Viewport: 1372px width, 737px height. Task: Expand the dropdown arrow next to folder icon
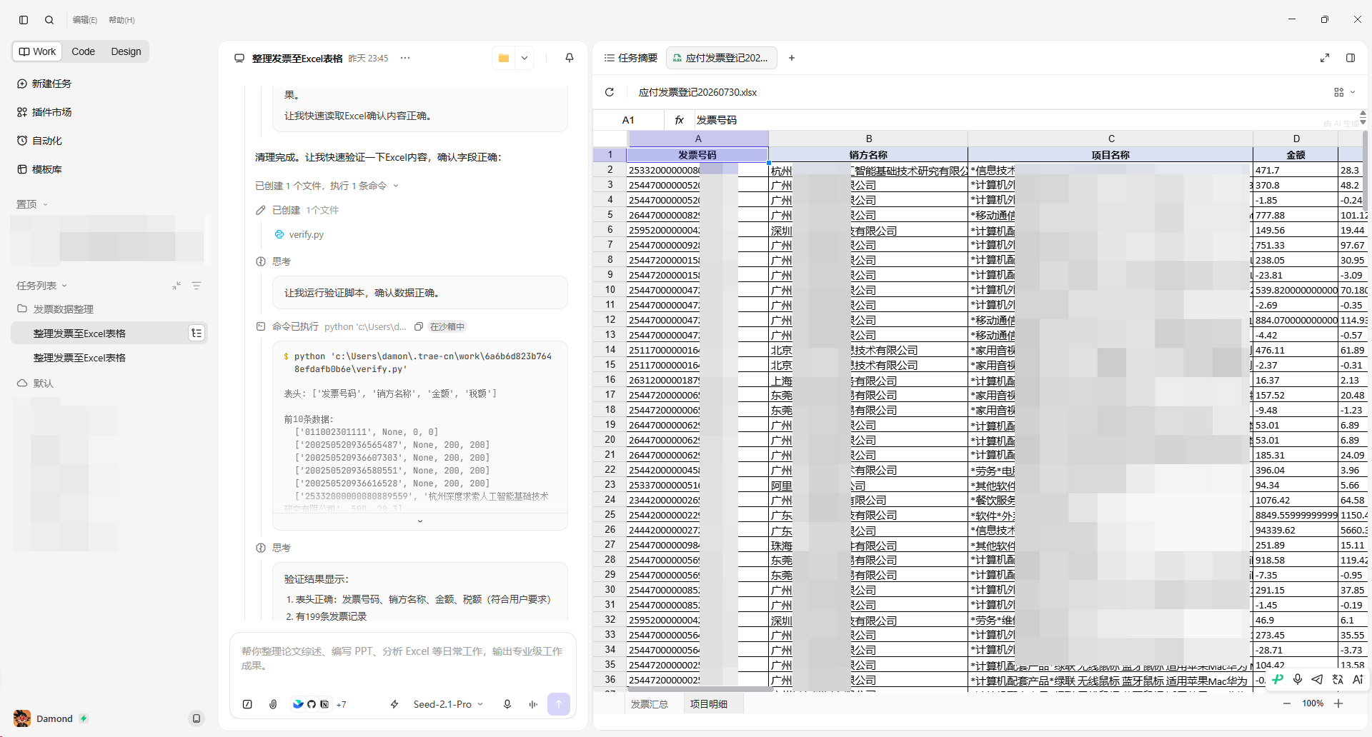click(x=525, y=58)
